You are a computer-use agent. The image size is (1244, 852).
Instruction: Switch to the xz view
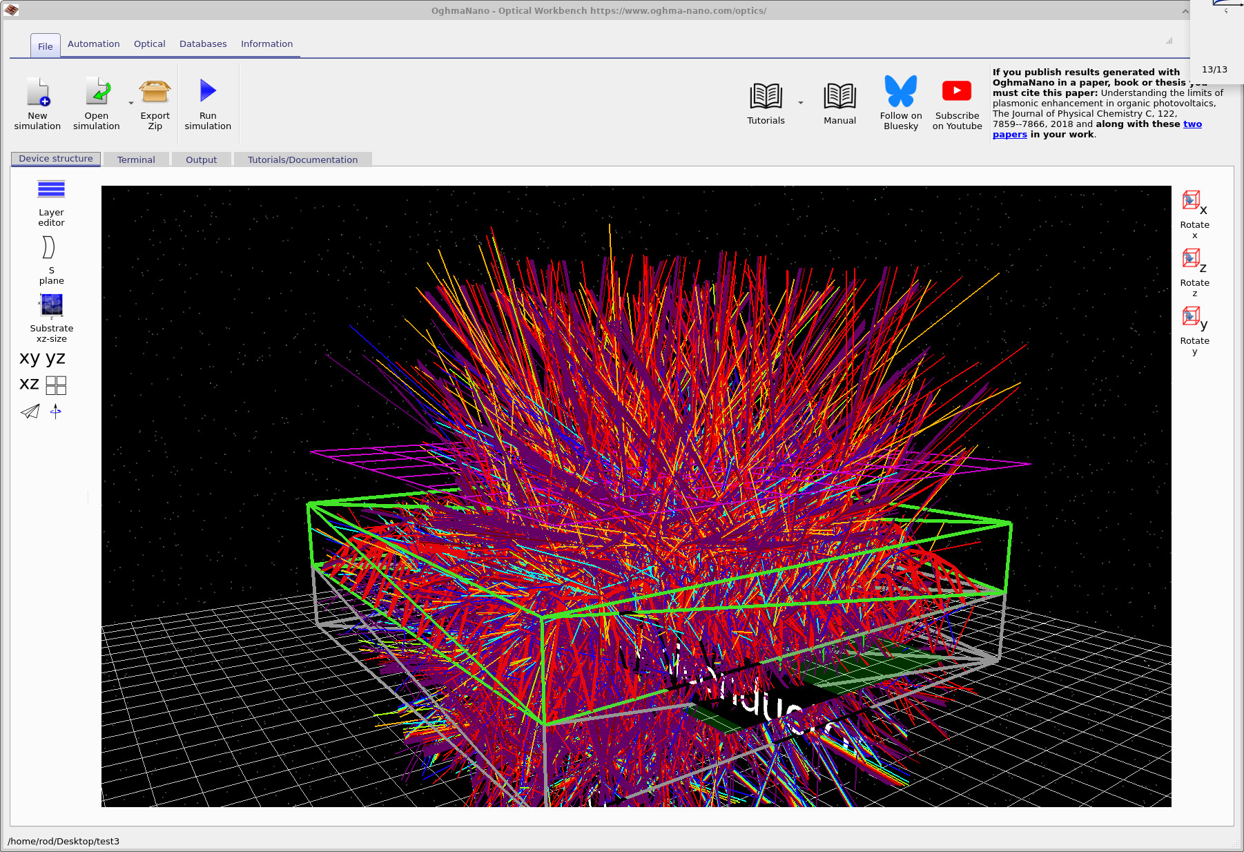click(28, 384)
